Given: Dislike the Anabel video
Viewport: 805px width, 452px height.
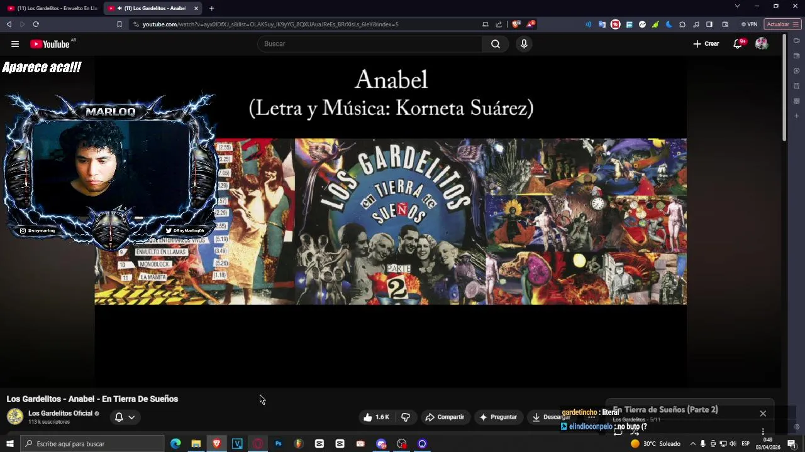Looking at the screenshot, I should 406,417.
